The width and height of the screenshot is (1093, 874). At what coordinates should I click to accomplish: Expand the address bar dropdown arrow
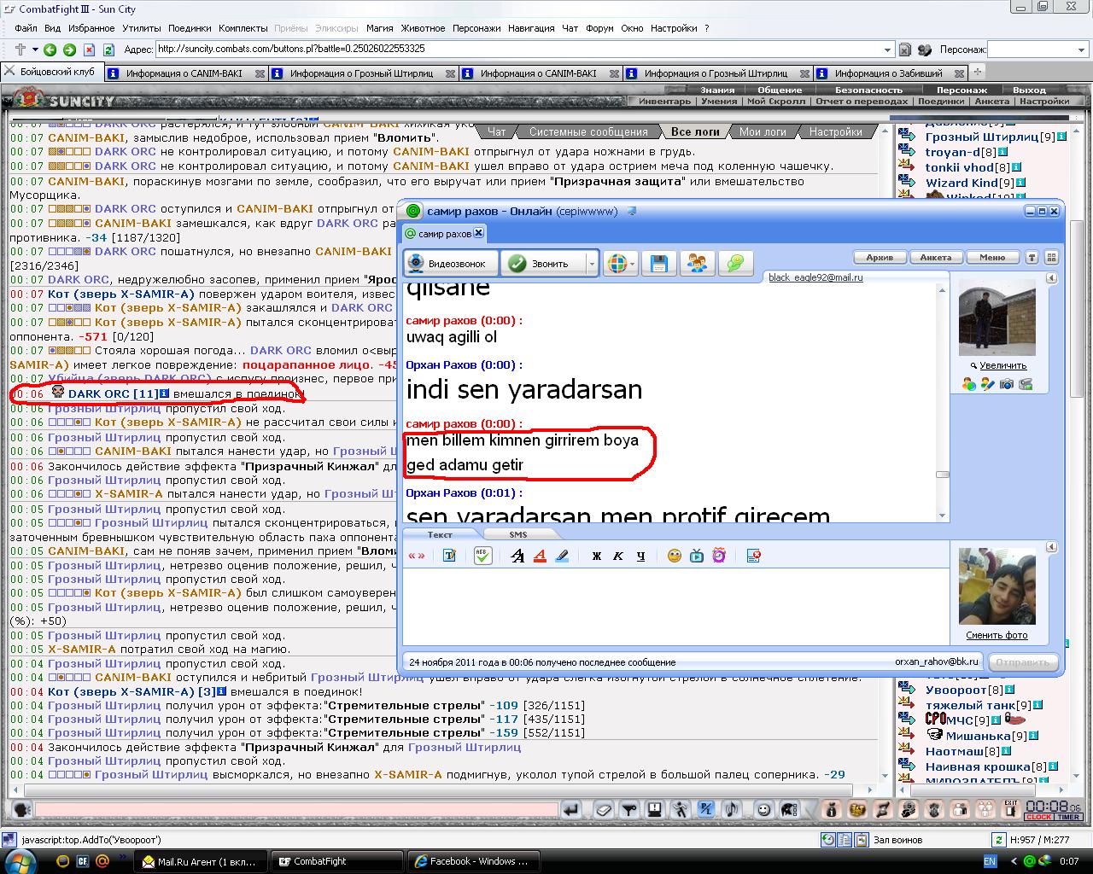click(x=888, y=50)
